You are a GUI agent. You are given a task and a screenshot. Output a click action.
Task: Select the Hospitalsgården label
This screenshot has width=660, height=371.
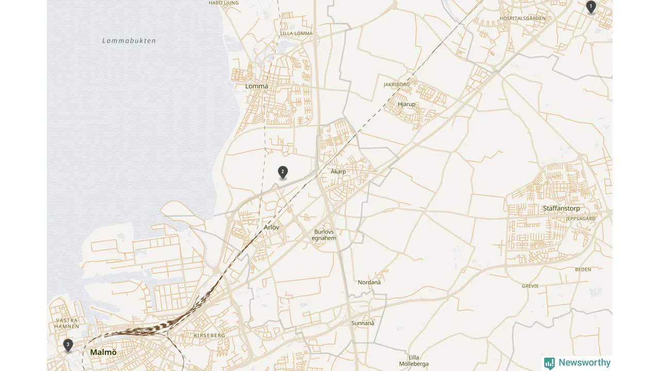pyautogui.click(x=522, y=18)
